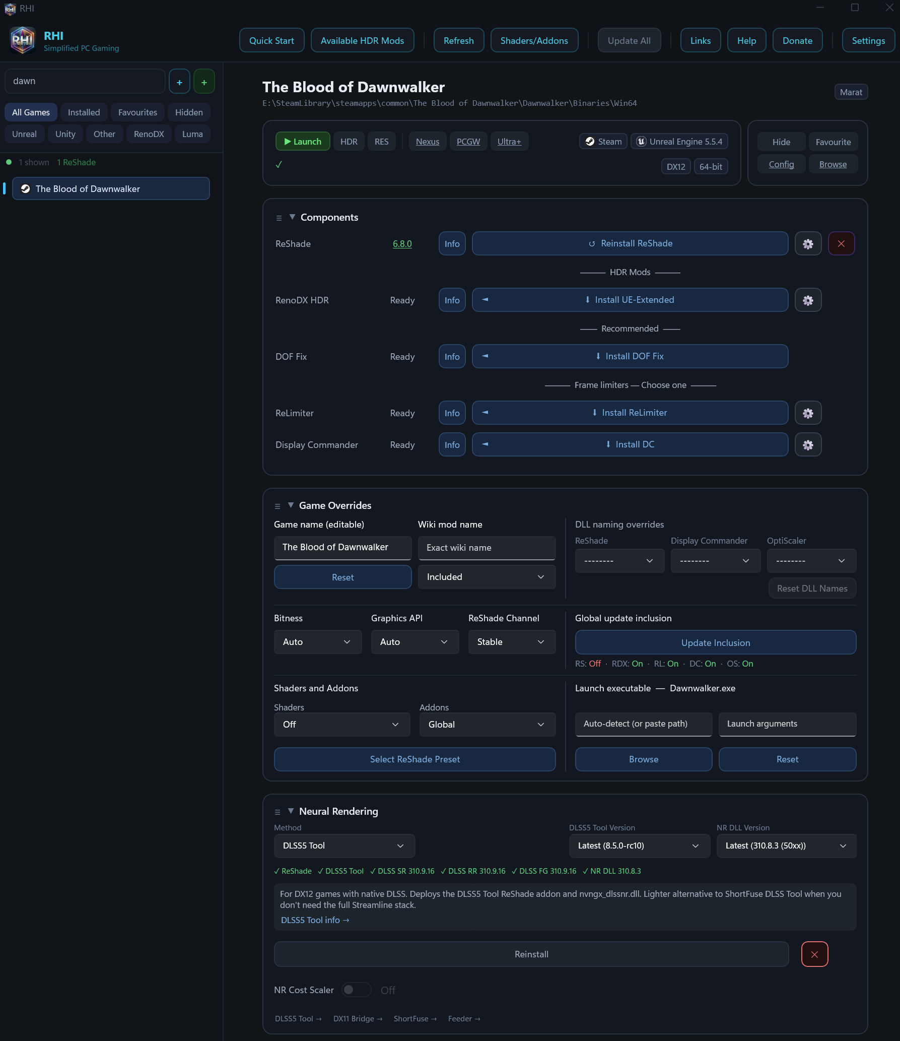Toggle the NR Cost Scaler switch
The width and height of the screenshot is (900, 1041).
[356, 990]
